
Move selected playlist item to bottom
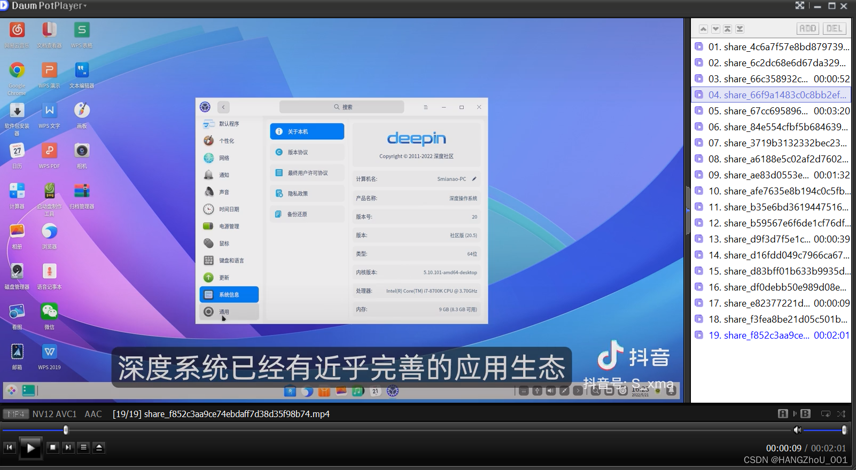[740, 29]
